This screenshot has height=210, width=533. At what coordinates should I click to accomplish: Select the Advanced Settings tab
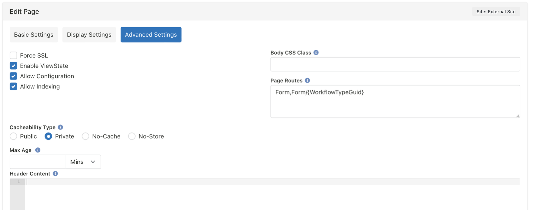(x=151, y=35)
